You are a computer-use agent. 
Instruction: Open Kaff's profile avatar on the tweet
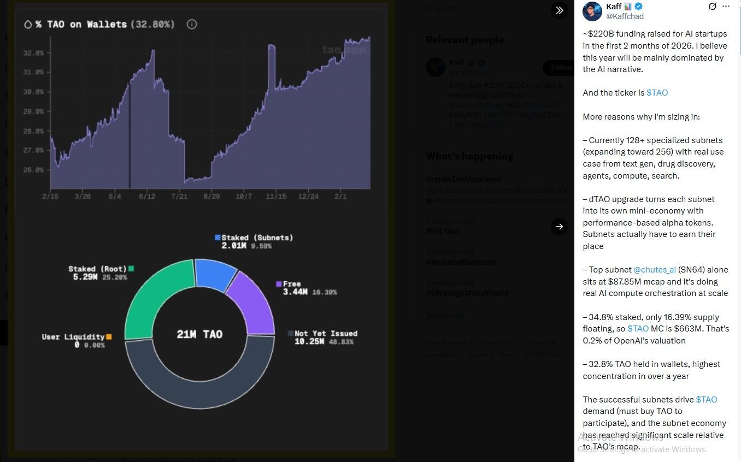(x=592, y=11)
